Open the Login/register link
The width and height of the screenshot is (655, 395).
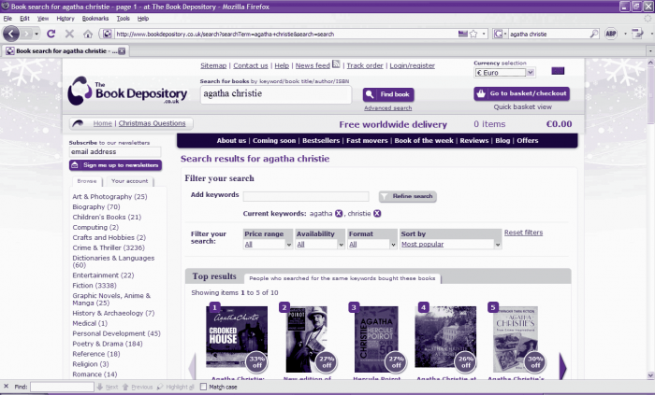(x=413, y=65)
